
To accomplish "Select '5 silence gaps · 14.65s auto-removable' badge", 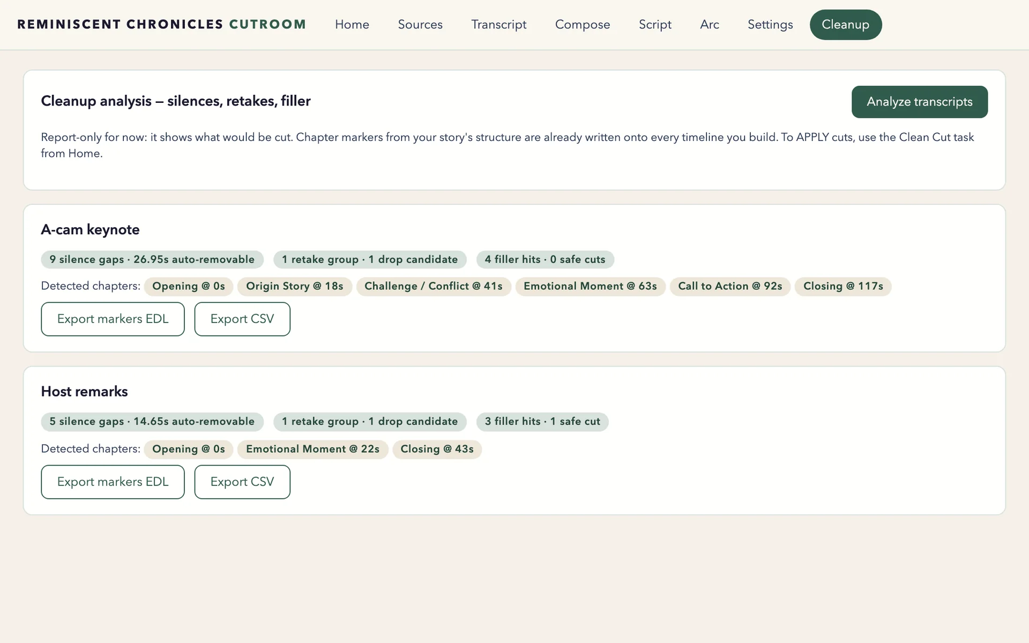I will (152, 422).
